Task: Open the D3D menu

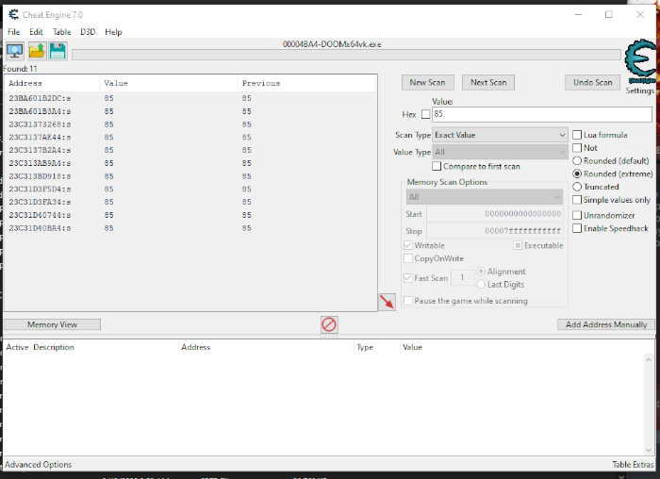Action: (x=88, y=32)
